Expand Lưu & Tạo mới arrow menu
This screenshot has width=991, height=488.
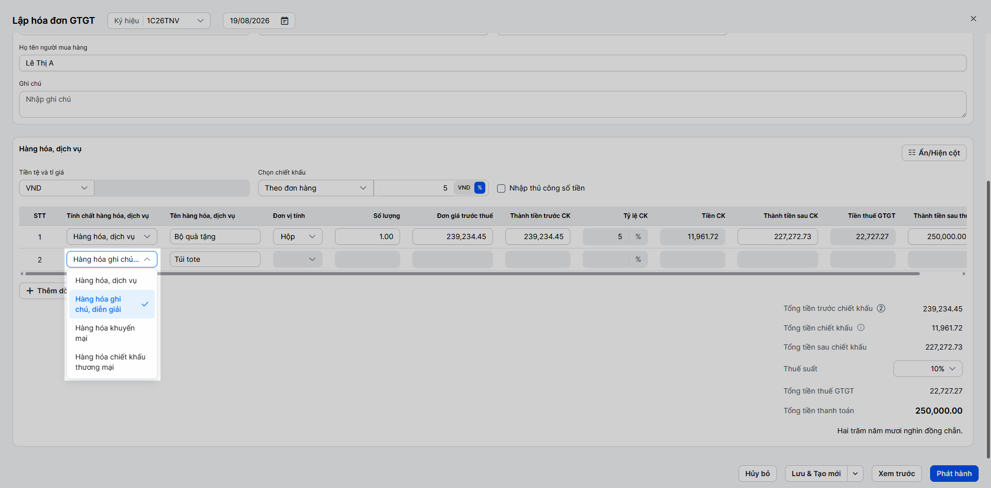(855, 474)
